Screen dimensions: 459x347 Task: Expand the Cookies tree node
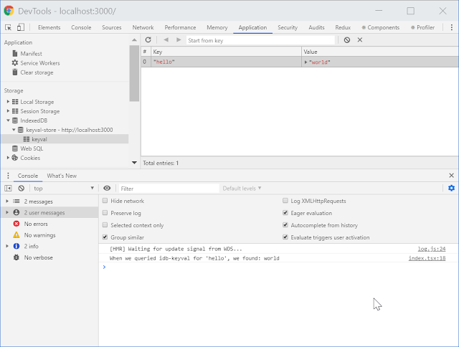click(x=8, y=158)
